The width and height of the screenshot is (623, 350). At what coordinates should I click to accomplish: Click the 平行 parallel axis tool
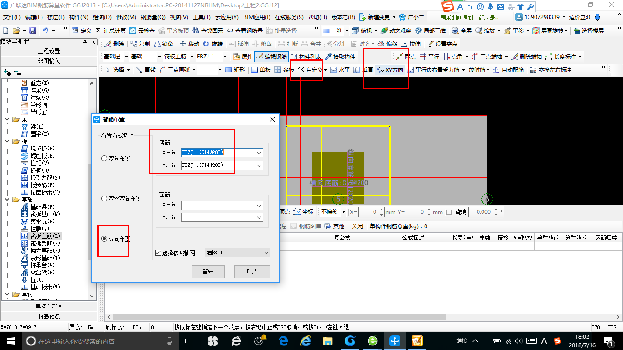[x=429, y=57]
